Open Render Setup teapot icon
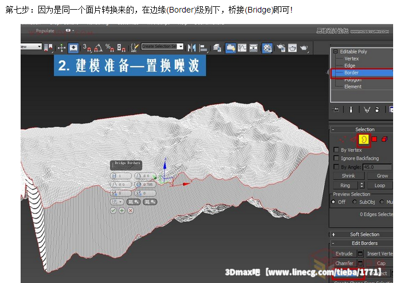 pos(281,48)
